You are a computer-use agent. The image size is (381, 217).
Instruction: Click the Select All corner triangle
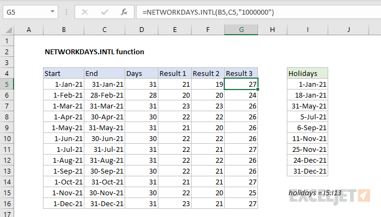coord(9,30)
